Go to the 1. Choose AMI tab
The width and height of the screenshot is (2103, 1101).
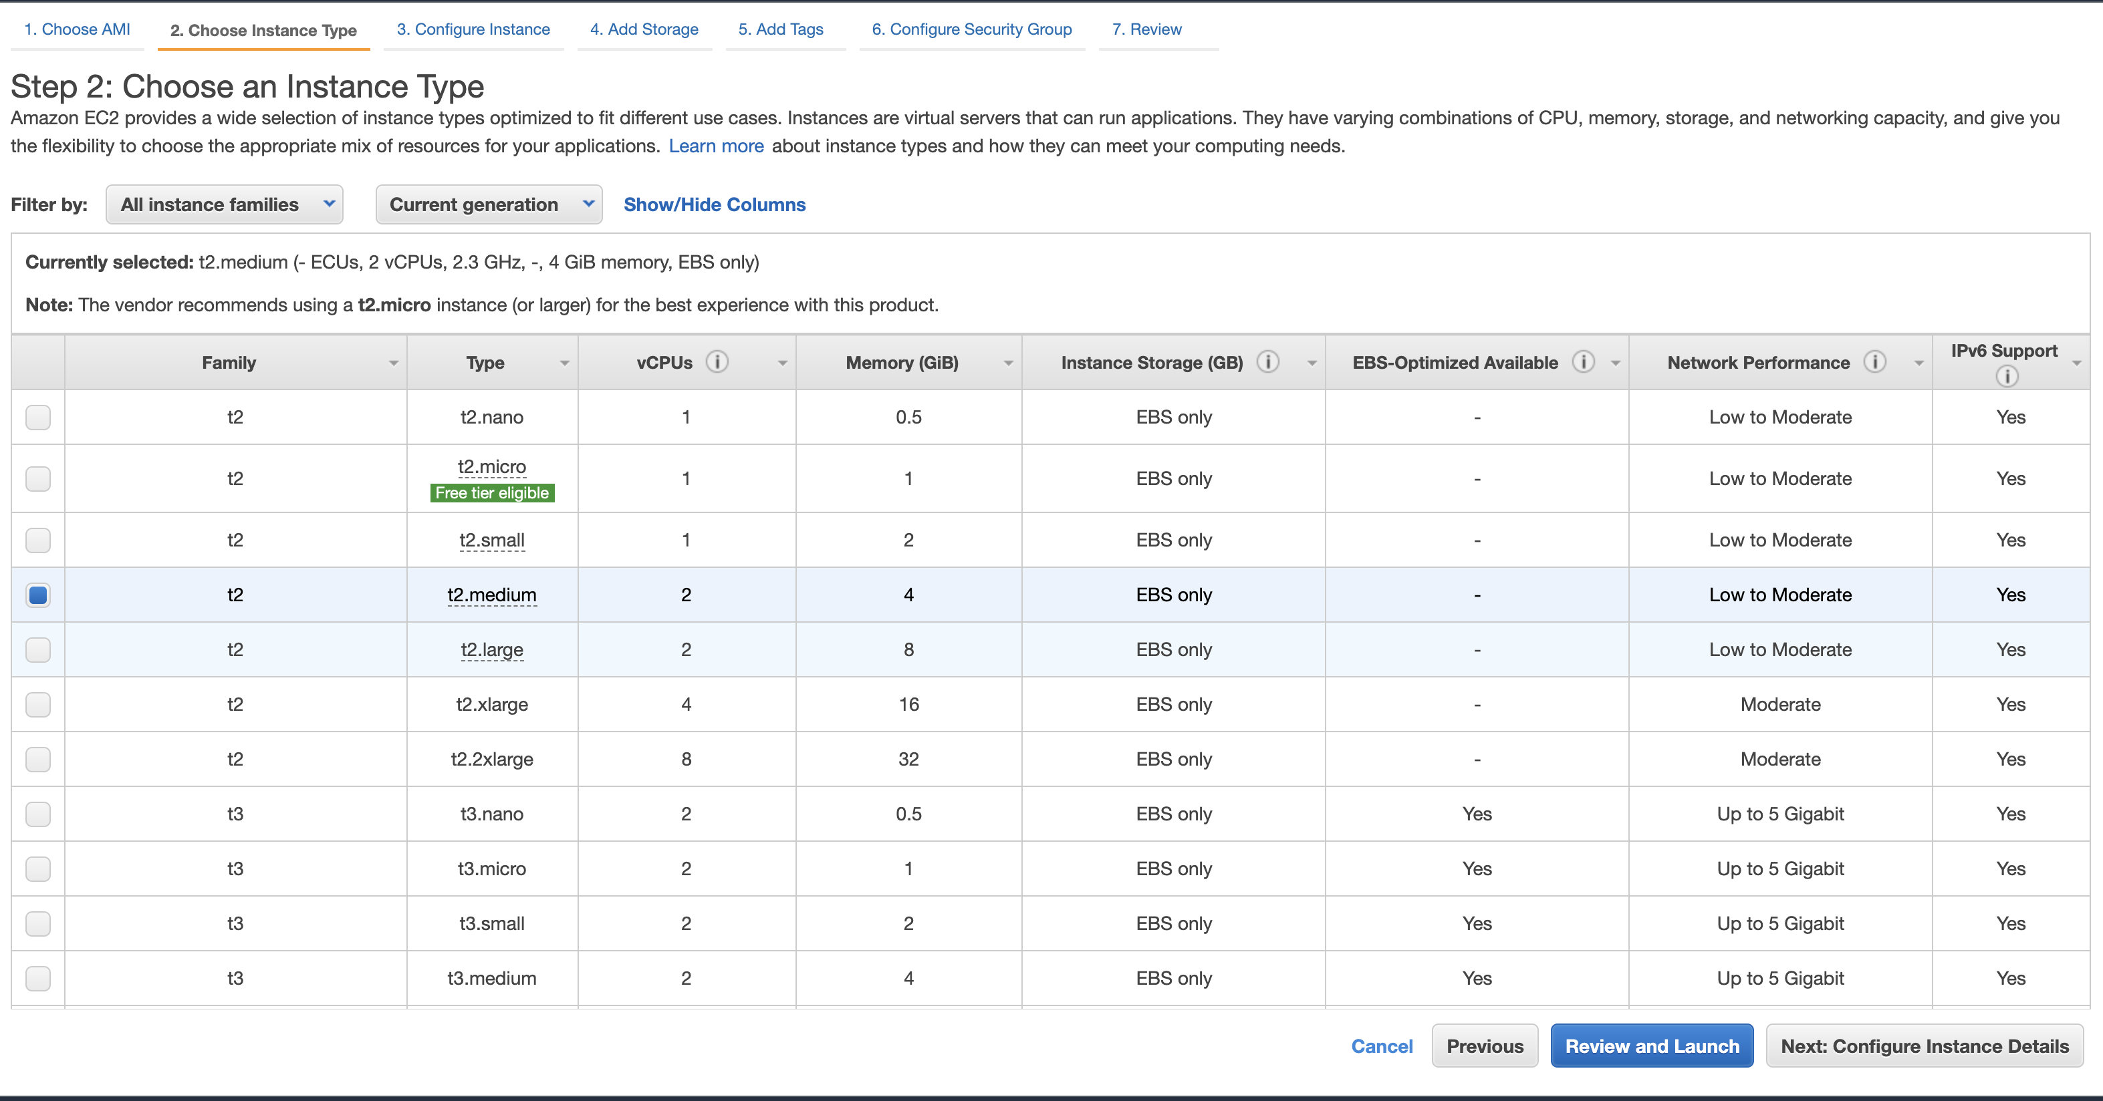click(78, 29)
